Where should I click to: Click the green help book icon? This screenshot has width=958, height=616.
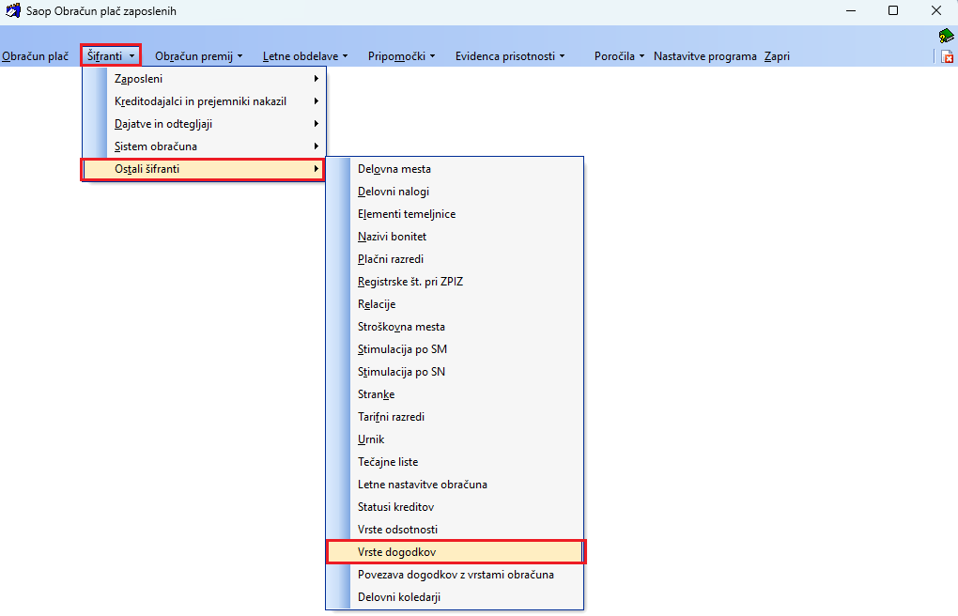tap(946, 36)
